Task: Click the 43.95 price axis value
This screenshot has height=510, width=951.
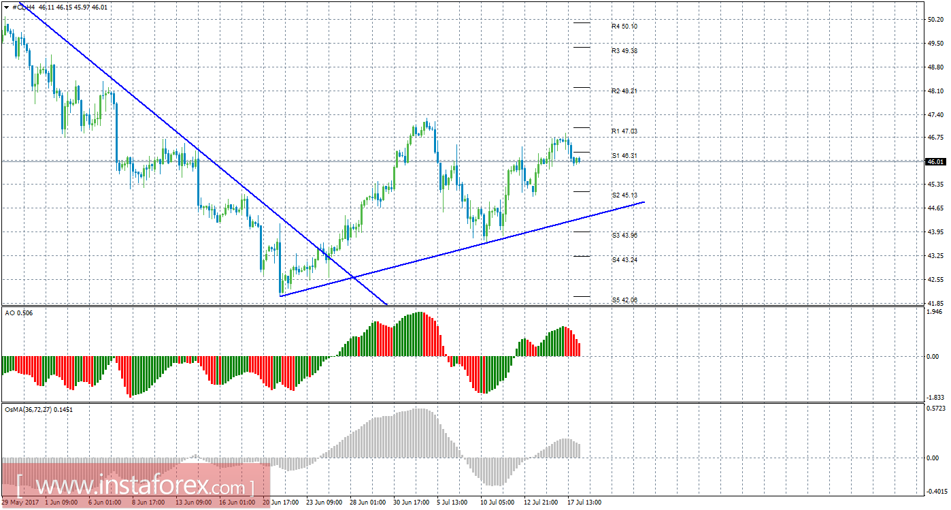Action: [935, 232]
